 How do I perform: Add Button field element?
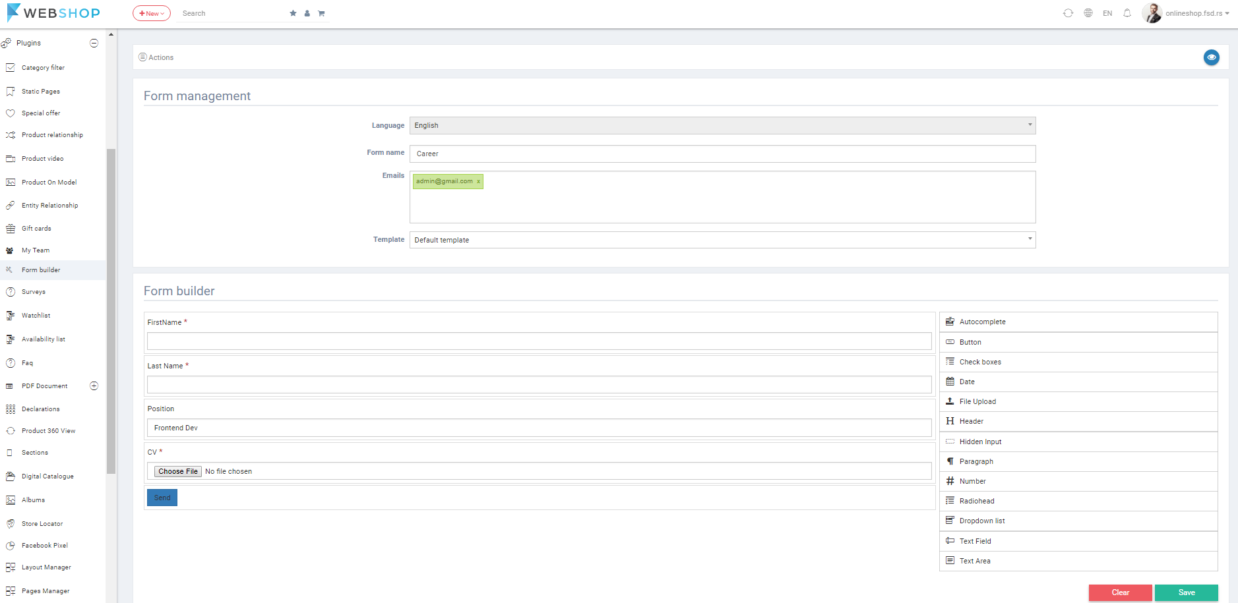1078,342
